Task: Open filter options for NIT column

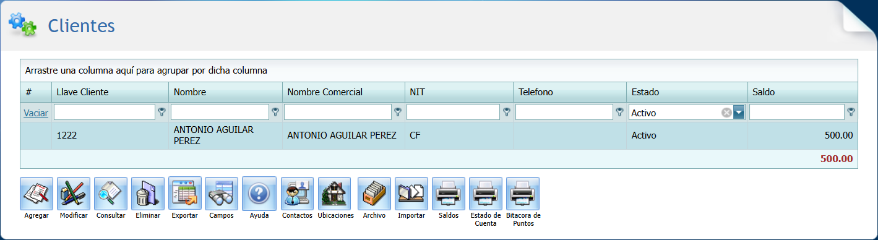Action: pyautogui.click(x=507, y=112)
